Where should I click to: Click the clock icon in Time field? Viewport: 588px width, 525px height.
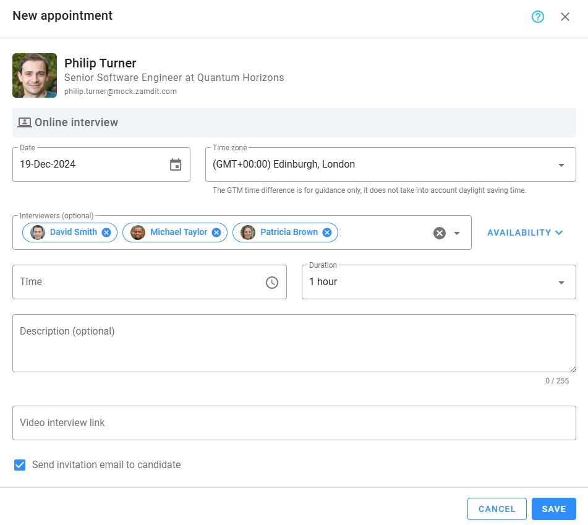point(272,282)
